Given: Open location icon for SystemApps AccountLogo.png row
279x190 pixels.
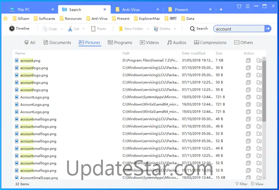Looking at the screenshot, I should [x=259, y=97].
